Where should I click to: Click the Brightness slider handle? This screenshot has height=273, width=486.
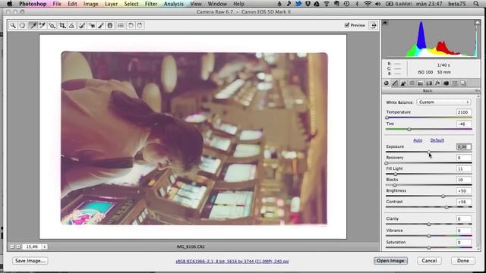tap(443, 196)
